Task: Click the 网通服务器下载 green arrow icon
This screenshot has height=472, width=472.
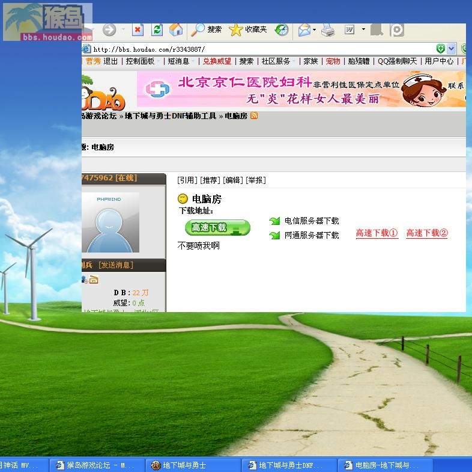Action: pos(274,235)
